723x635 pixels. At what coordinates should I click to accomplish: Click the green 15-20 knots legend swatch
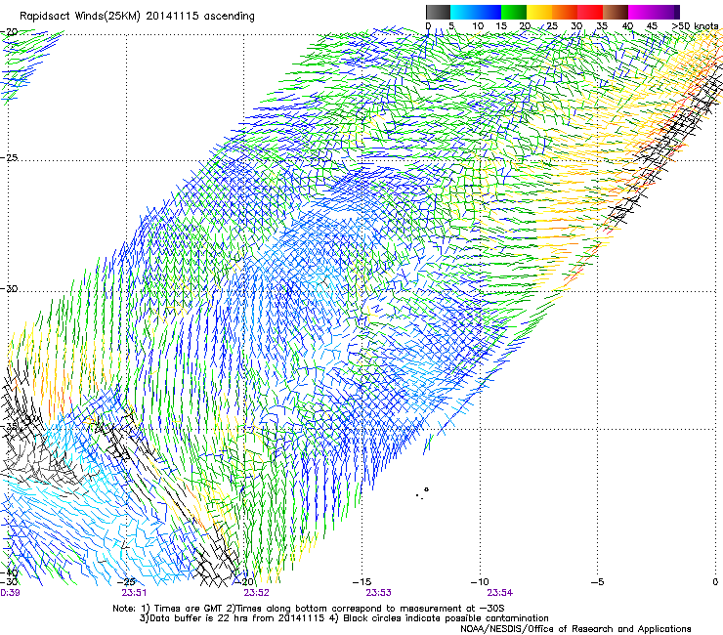pos(514,12)
